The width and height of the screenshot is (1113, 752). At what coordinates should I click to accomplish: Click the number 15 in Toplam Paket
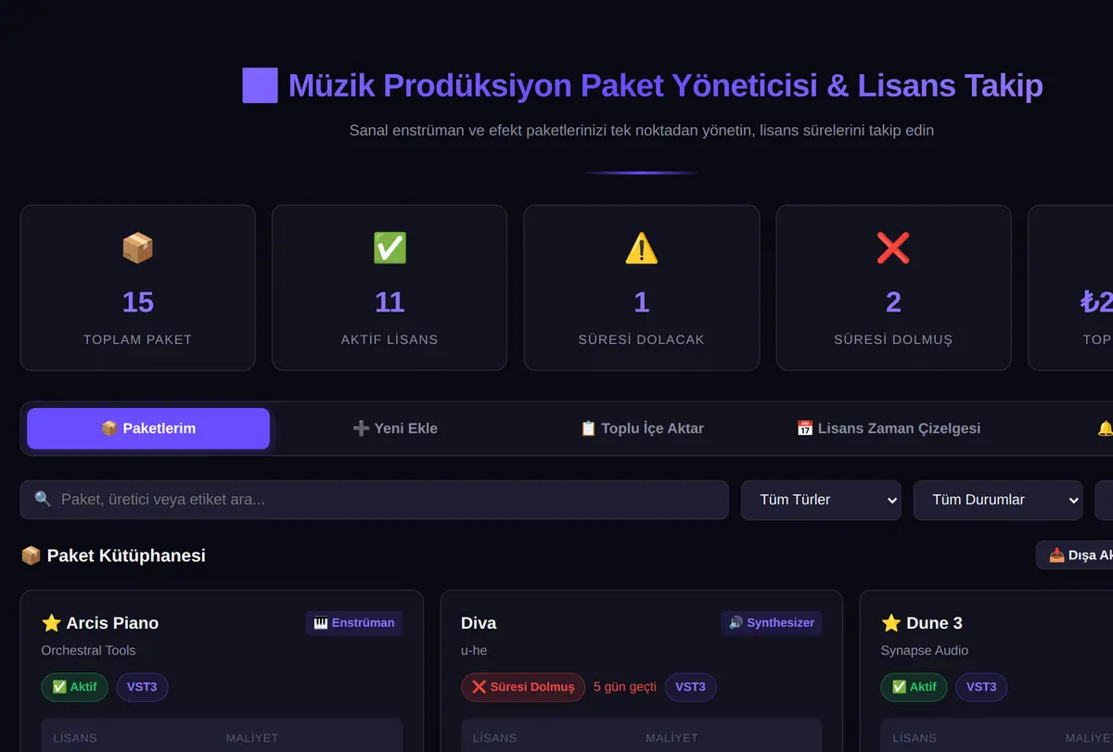[x=137, y=302]
